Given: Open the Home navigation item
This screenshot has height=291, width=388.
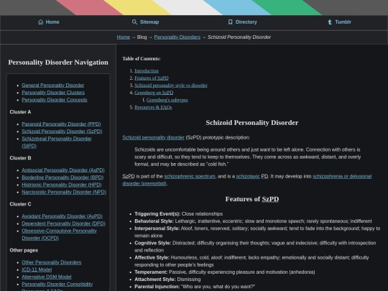Looking at the screenshot, I should [x=49, y=22].
